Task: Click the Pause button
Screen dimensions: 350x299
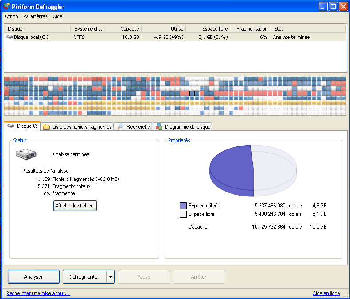Action: (x=144, y=277)
